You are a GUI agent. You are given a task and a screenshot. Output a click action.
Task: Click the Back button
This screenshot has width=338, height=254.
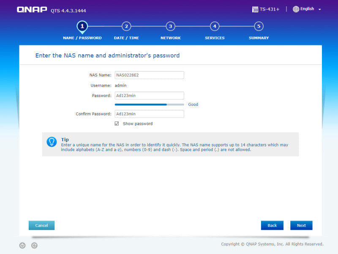pyautogui.click(x=272, y=225)
